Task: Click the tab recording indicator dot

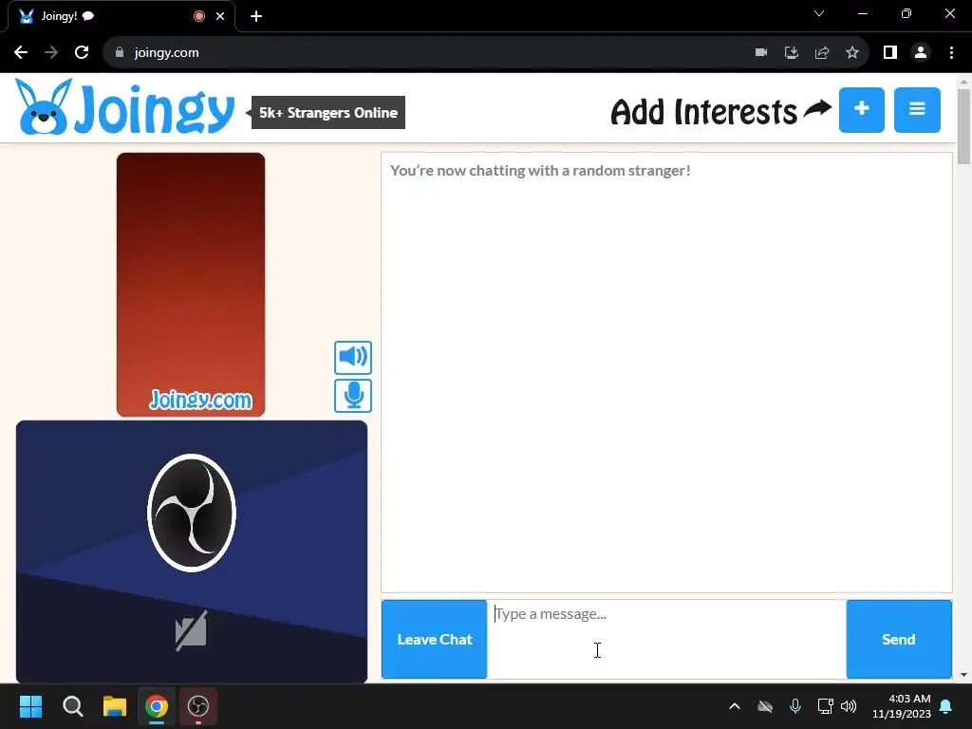Action: (199, 16)
